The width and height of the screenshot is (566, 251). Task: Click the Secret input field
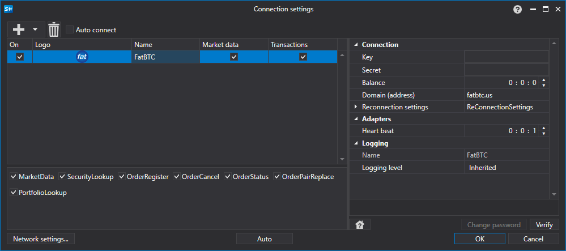pyautogui.click(x=507, y=70)
